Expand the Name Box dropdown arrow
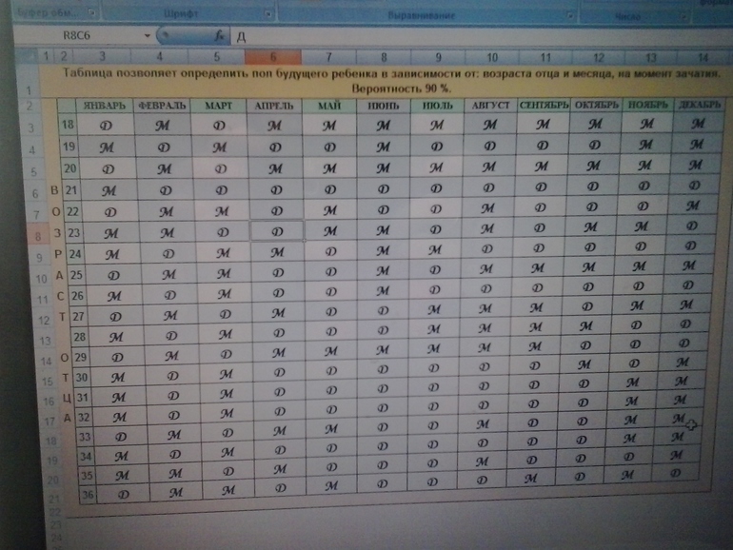Viewport: 733px width, 550px height. [147, 34]
